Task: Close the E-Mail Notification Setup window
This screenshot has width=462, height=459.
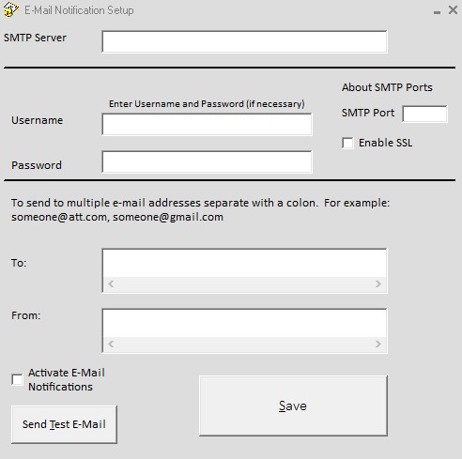Action: click(453, 10)
